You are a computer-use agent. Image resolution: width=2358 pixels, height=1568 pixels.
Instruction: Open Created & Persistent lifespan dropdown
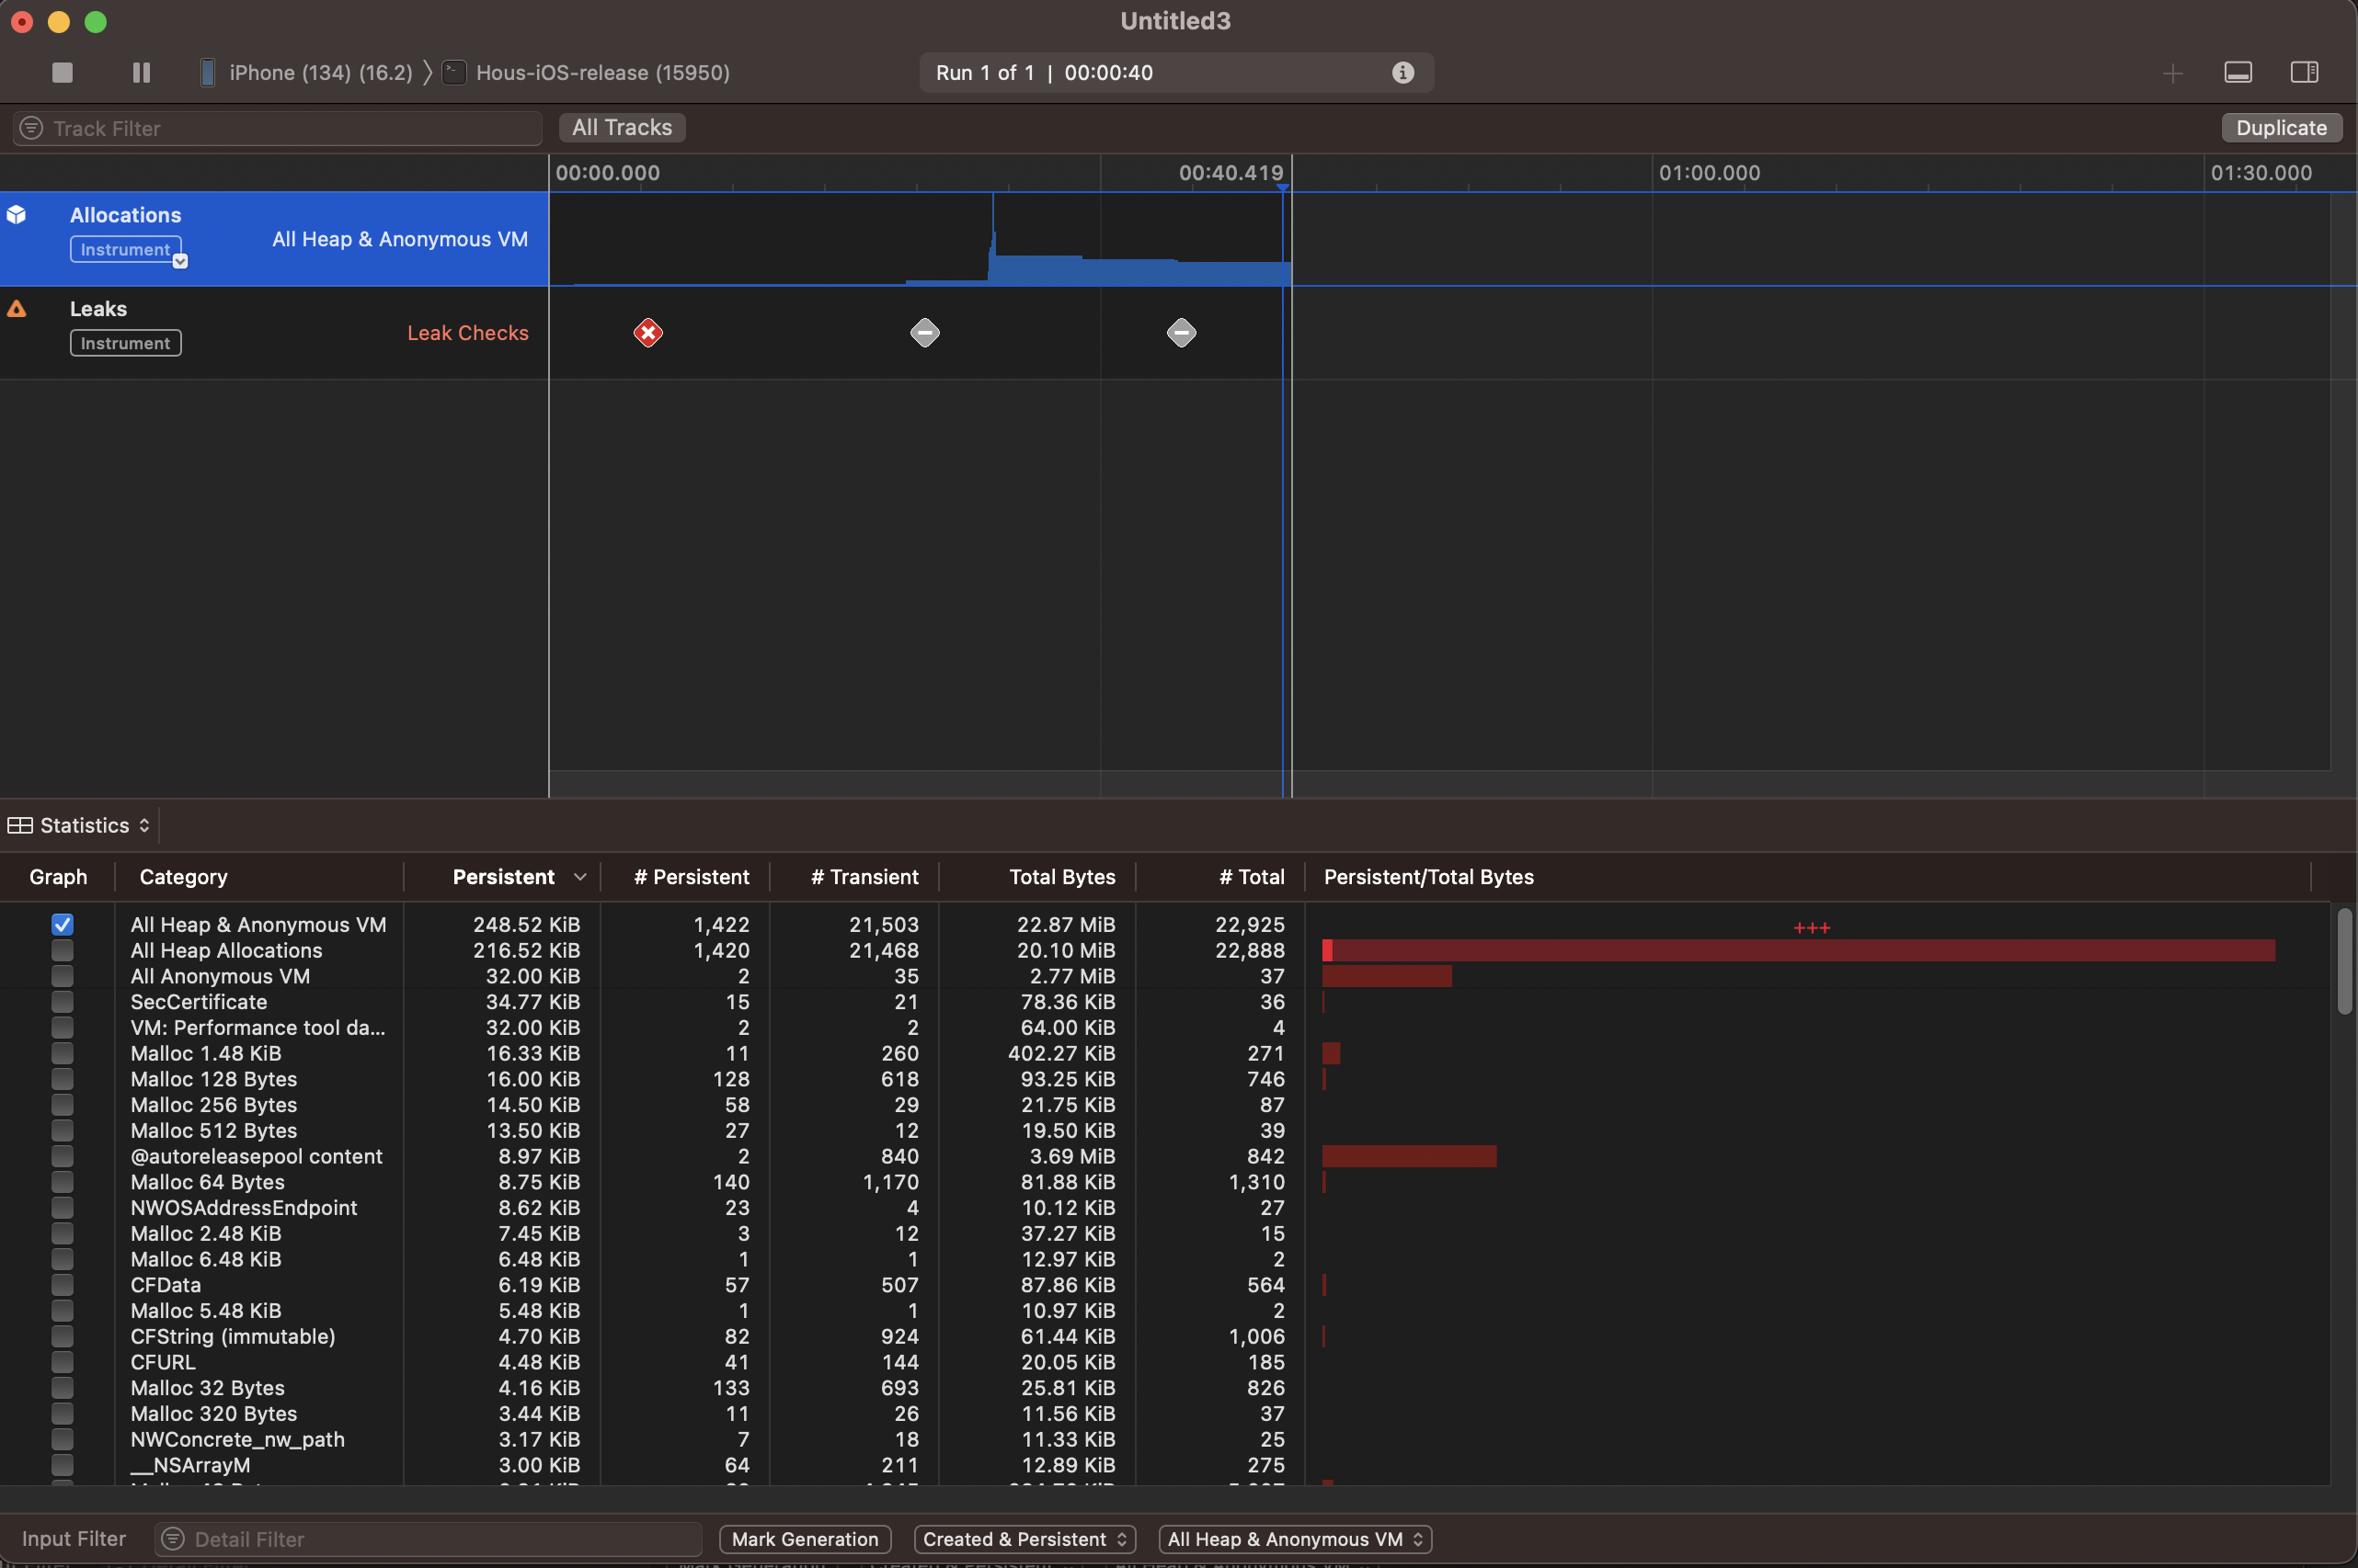point(1024,1539)
